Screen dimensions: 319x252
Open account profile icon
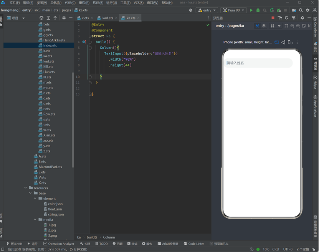[314, 10]
